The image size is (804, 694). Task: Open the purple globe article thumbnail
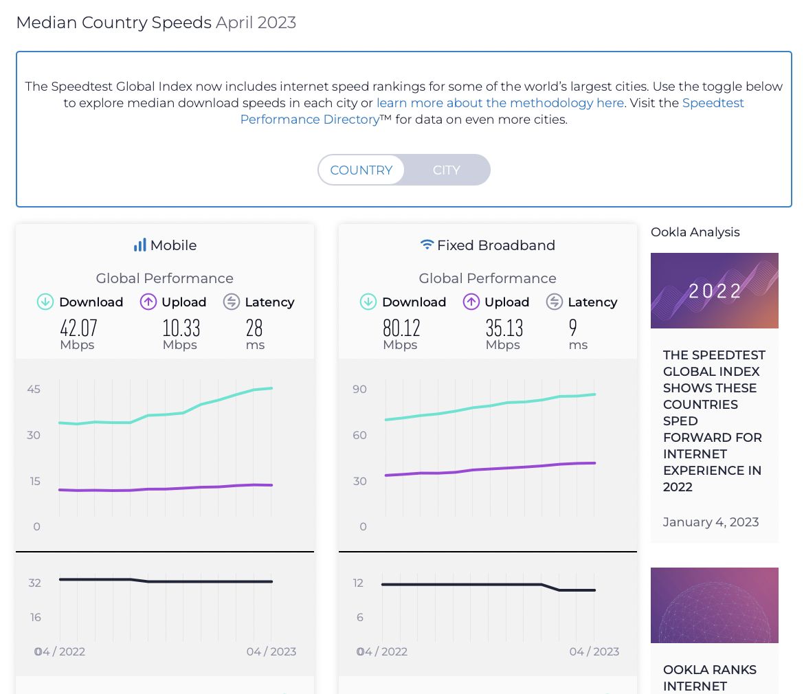coord(715,605)
